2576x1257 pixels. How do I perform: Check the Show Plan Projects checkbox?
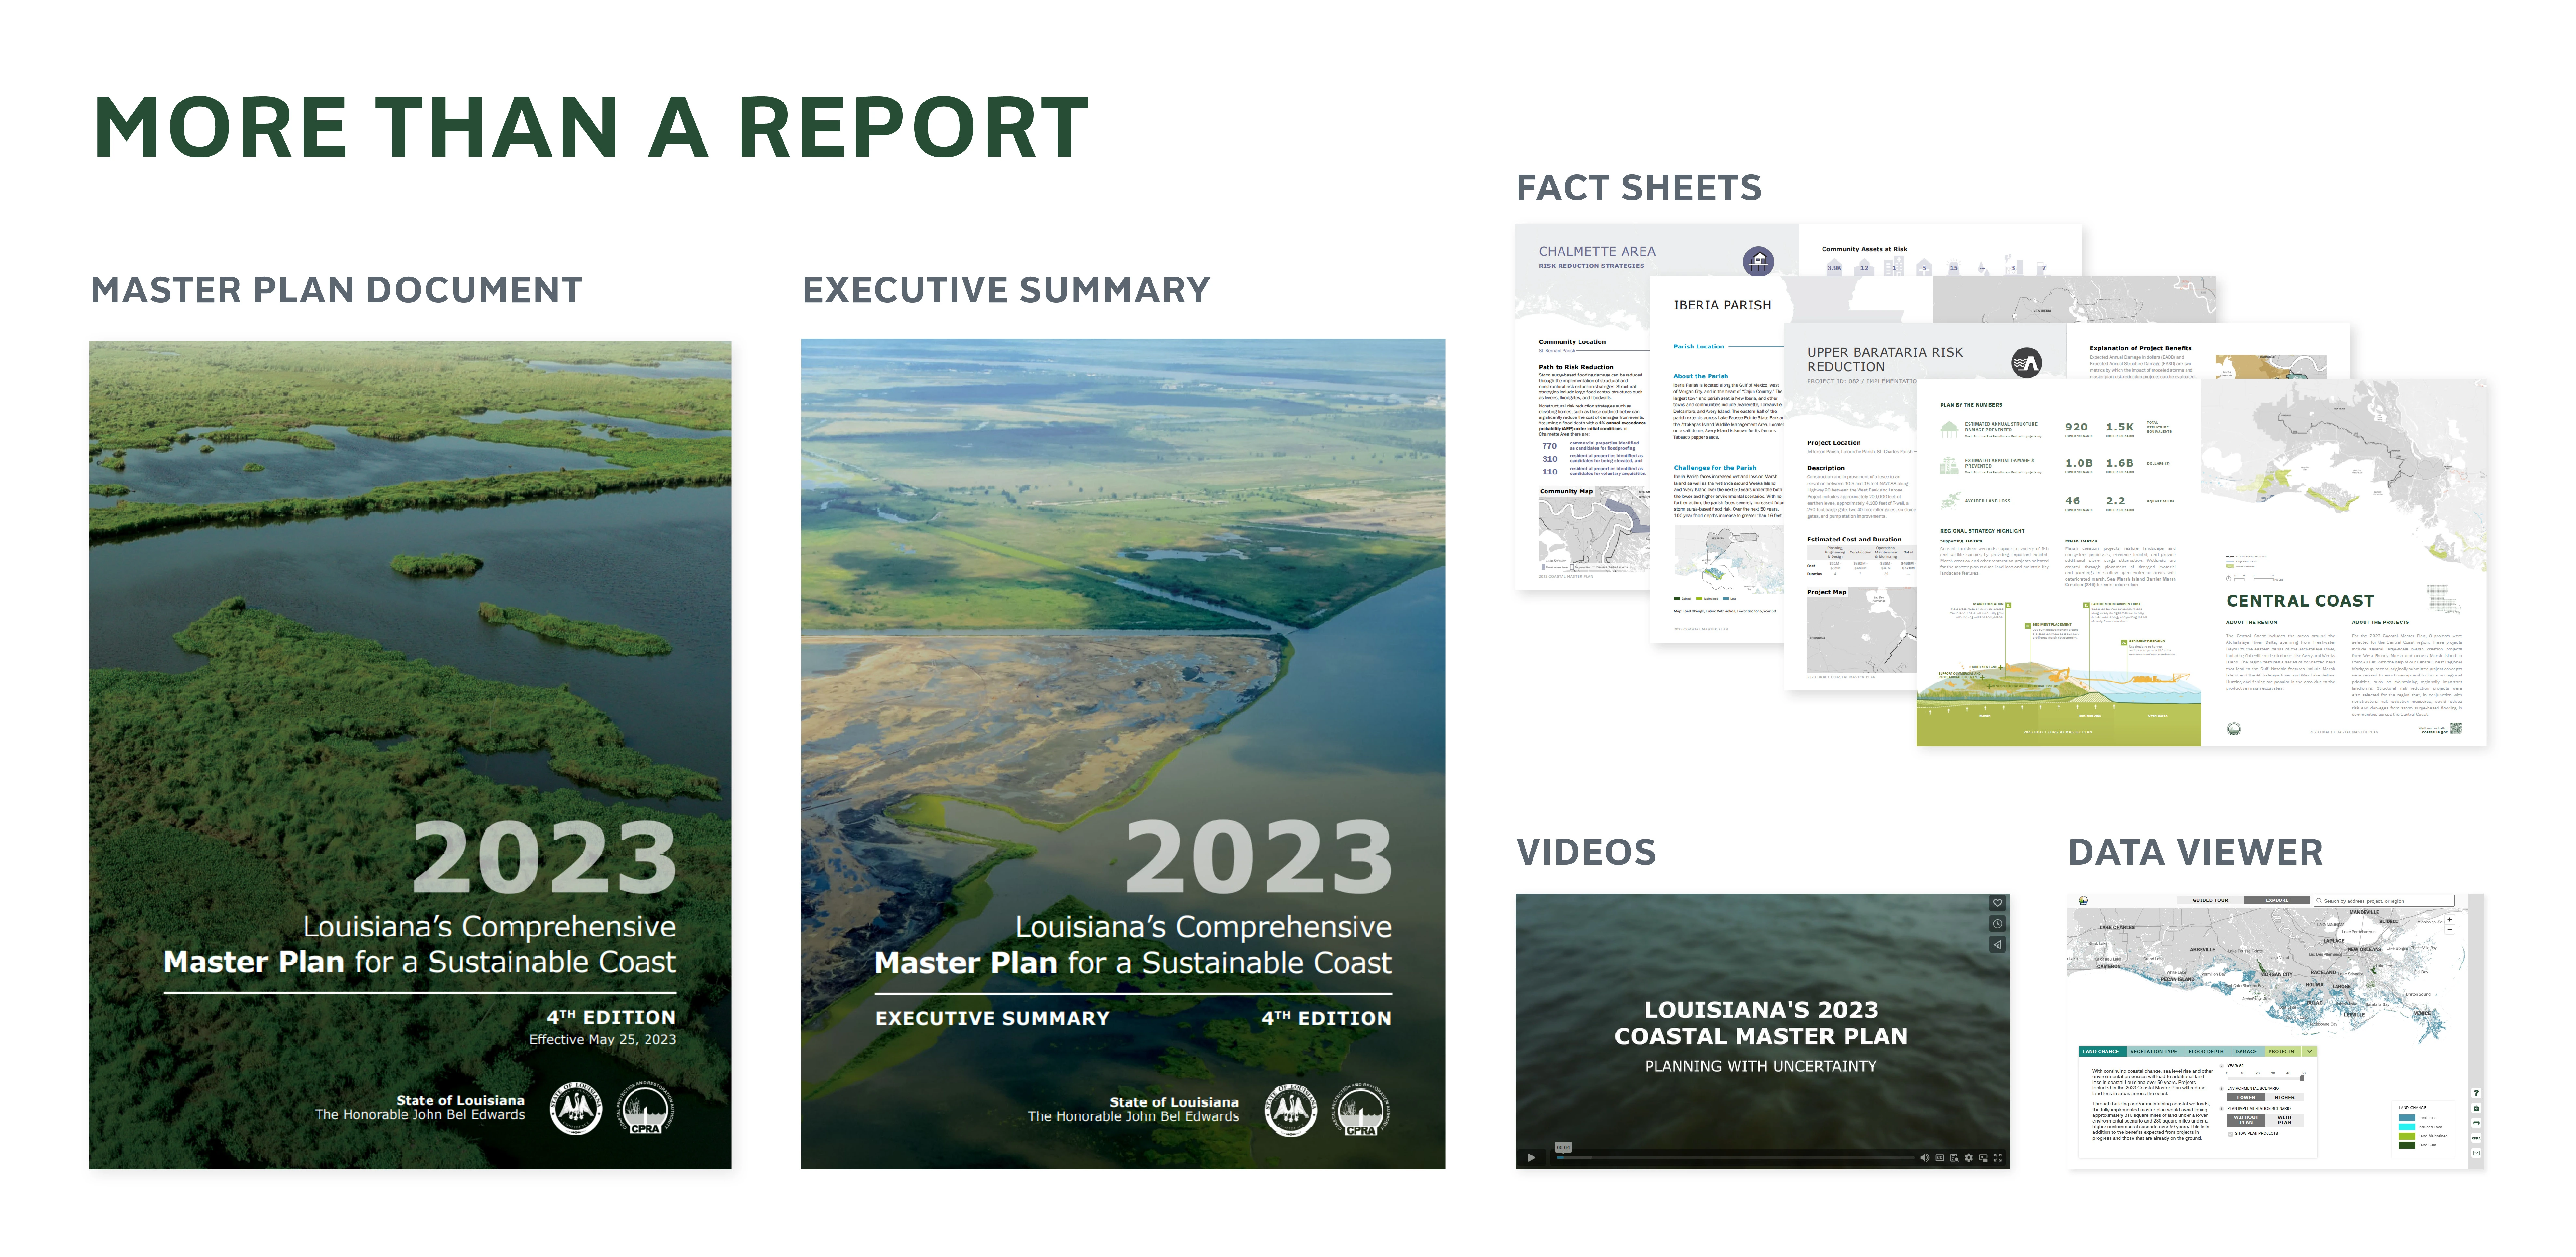tap(2231, 1134)
